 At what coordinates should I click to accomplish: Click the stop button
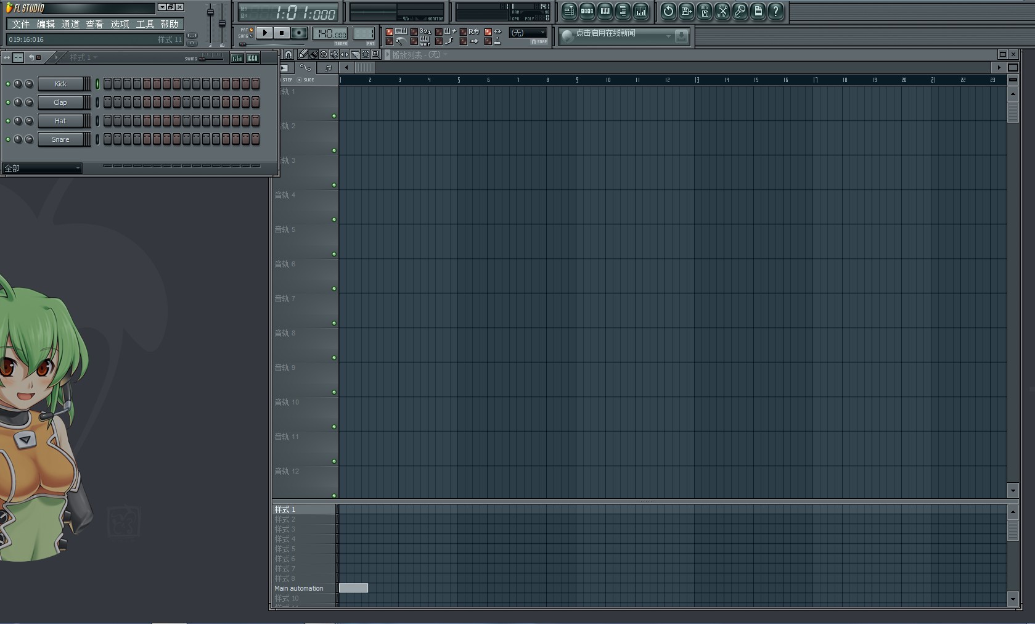click(282, 33)
